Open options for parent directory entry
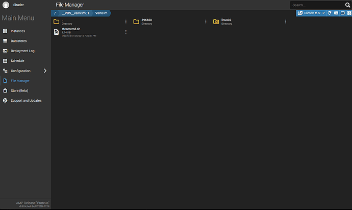 [x=125, y=21]
